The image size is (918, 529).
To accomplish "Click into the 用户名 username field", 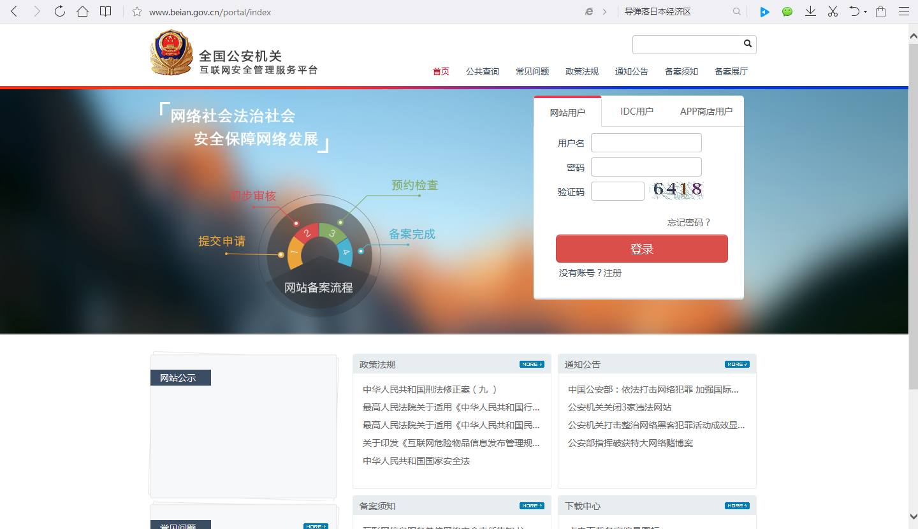I will (x=646, y=143).
